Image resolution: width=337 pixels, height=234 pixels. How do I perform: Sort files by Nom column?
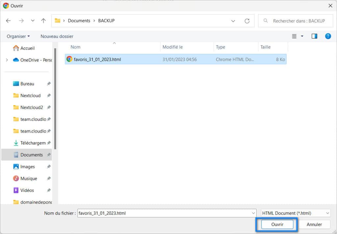click(x=75, y=47)
